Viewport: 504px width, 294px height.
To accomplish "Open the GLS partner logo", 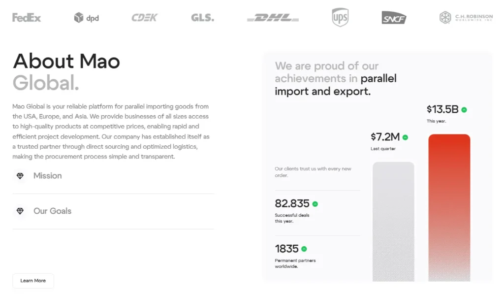I will click(202, 17).
